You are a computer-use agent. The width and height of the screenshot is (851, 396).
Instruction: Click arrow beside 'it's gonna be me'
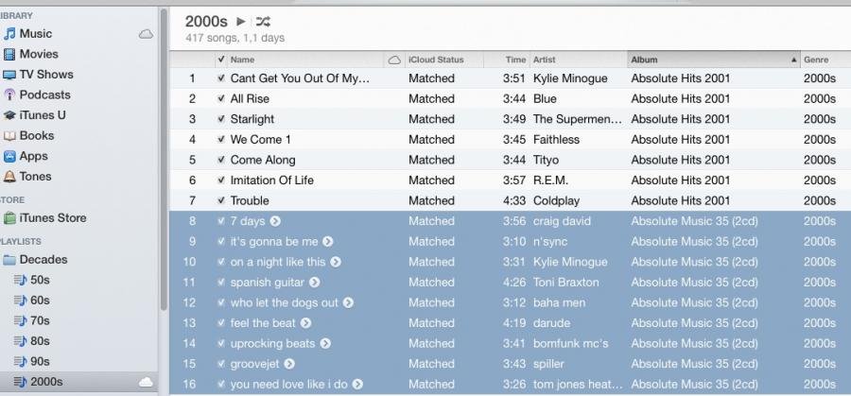[328, 241]
